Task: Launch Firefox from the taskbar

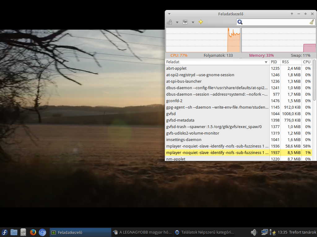Action: click(x=33, y=232)
